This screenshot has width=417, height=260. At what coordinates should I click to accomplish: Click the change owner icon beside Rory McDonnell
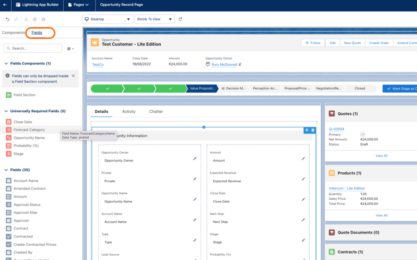click(x=240, y=64)
